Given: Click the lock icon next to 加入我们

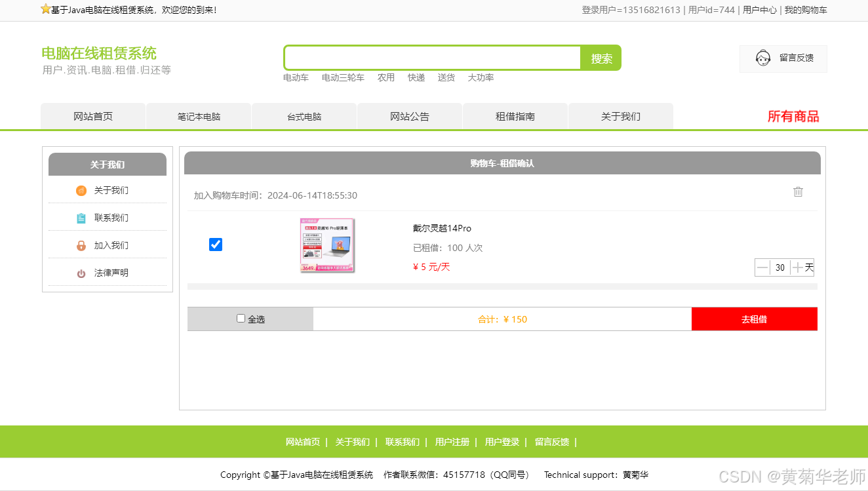Looking at the screenshot, I should tap(81, 246).
